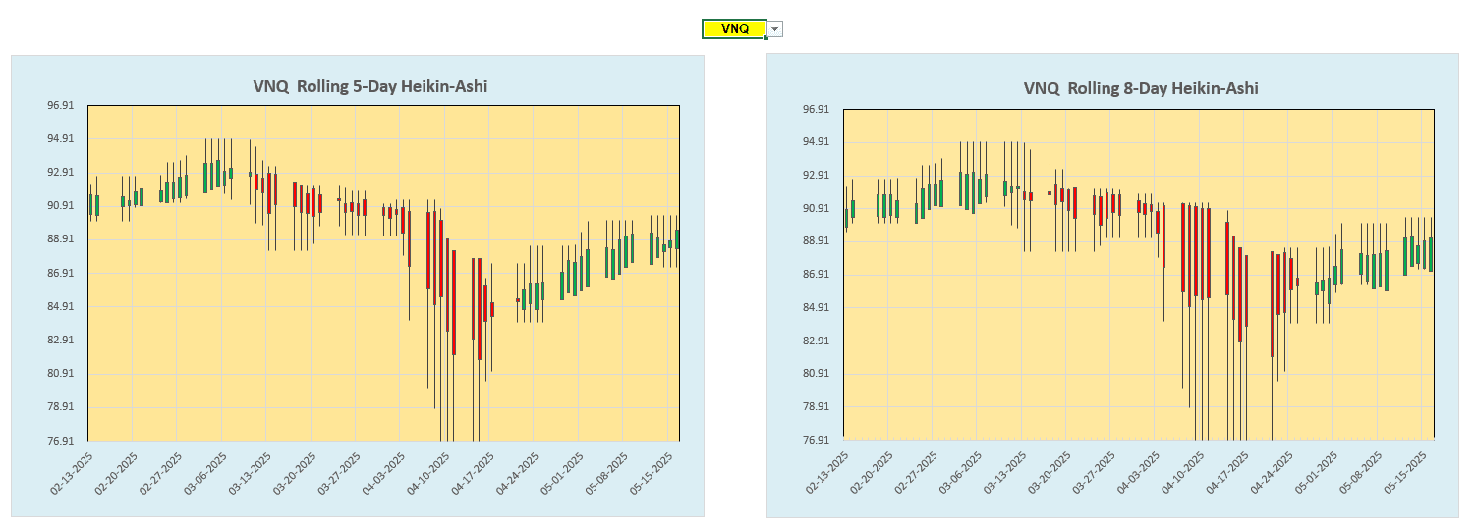Click 04-10-2025 date label on the 5-Day chart
Screen dimensions: 1475x525
pos(427,474)
